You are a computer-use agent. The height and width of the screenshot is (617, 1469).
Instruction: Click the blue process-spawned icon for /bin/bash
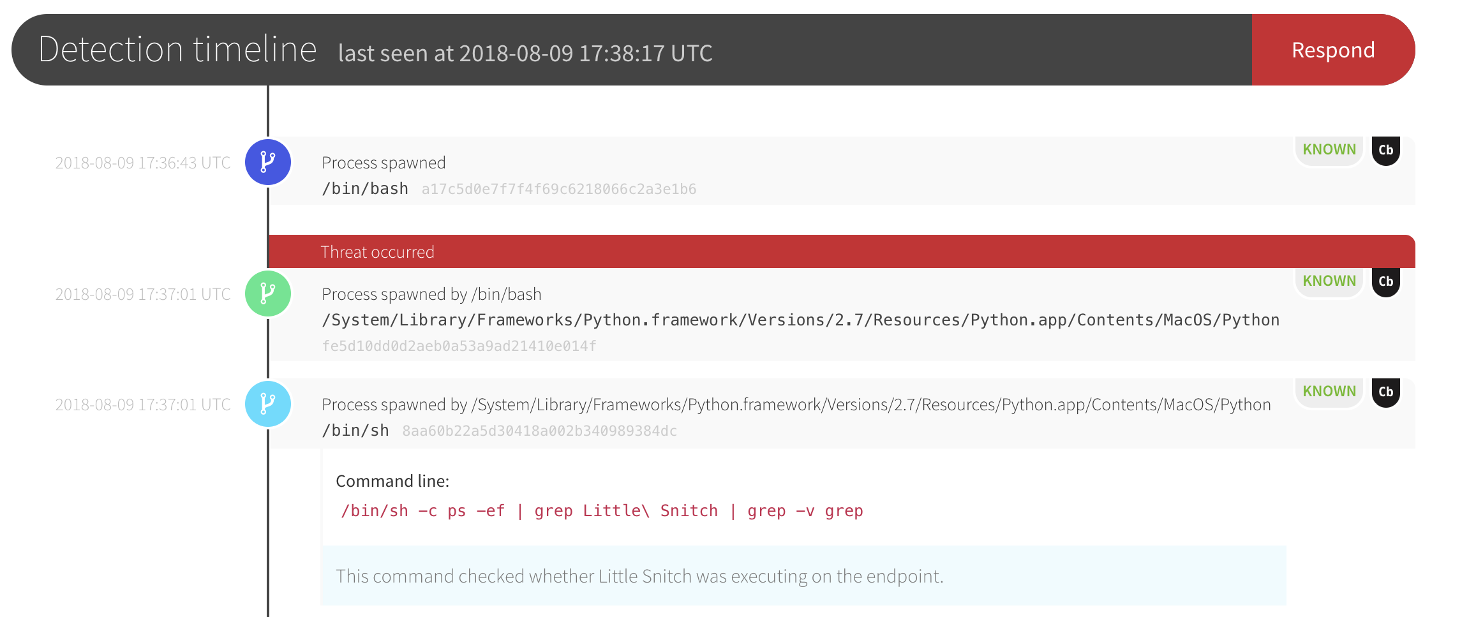(268, 162)
